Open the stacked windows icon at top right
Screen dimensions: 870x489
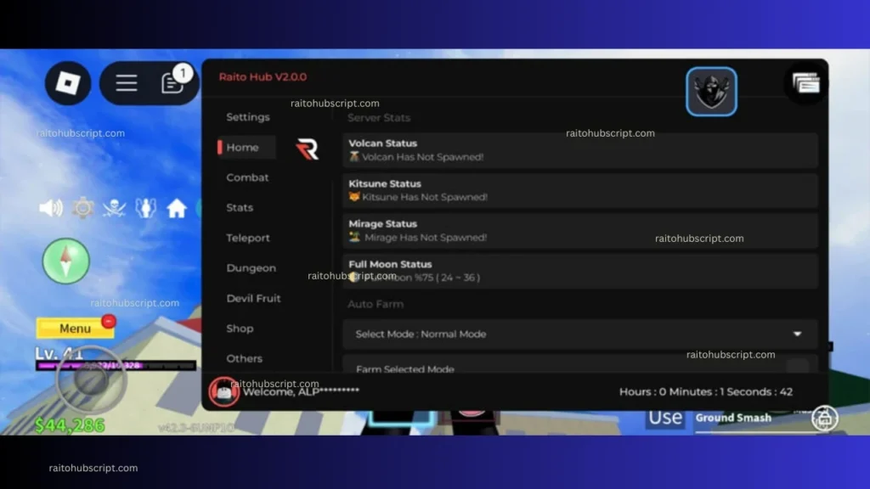(x=806, y=84)
